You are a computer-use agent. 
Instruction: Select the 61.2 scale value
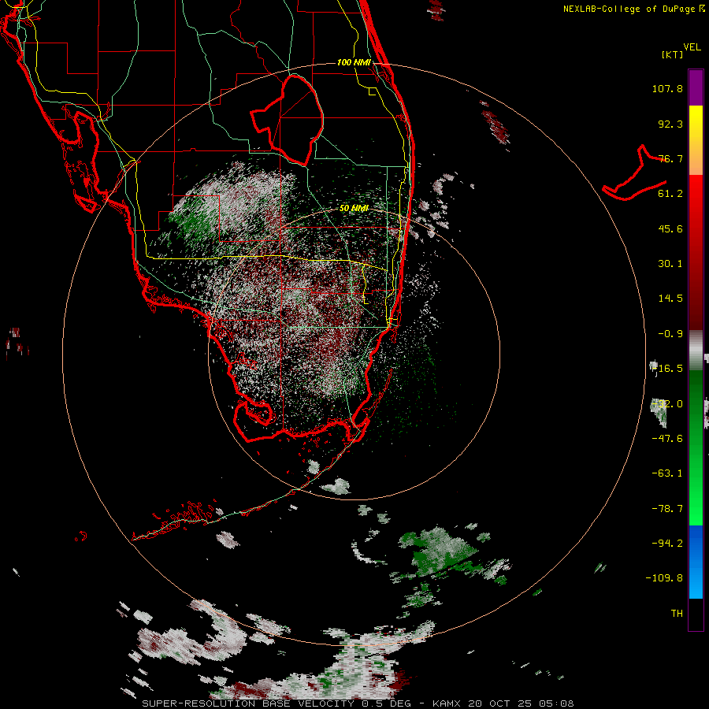(670, 194)
